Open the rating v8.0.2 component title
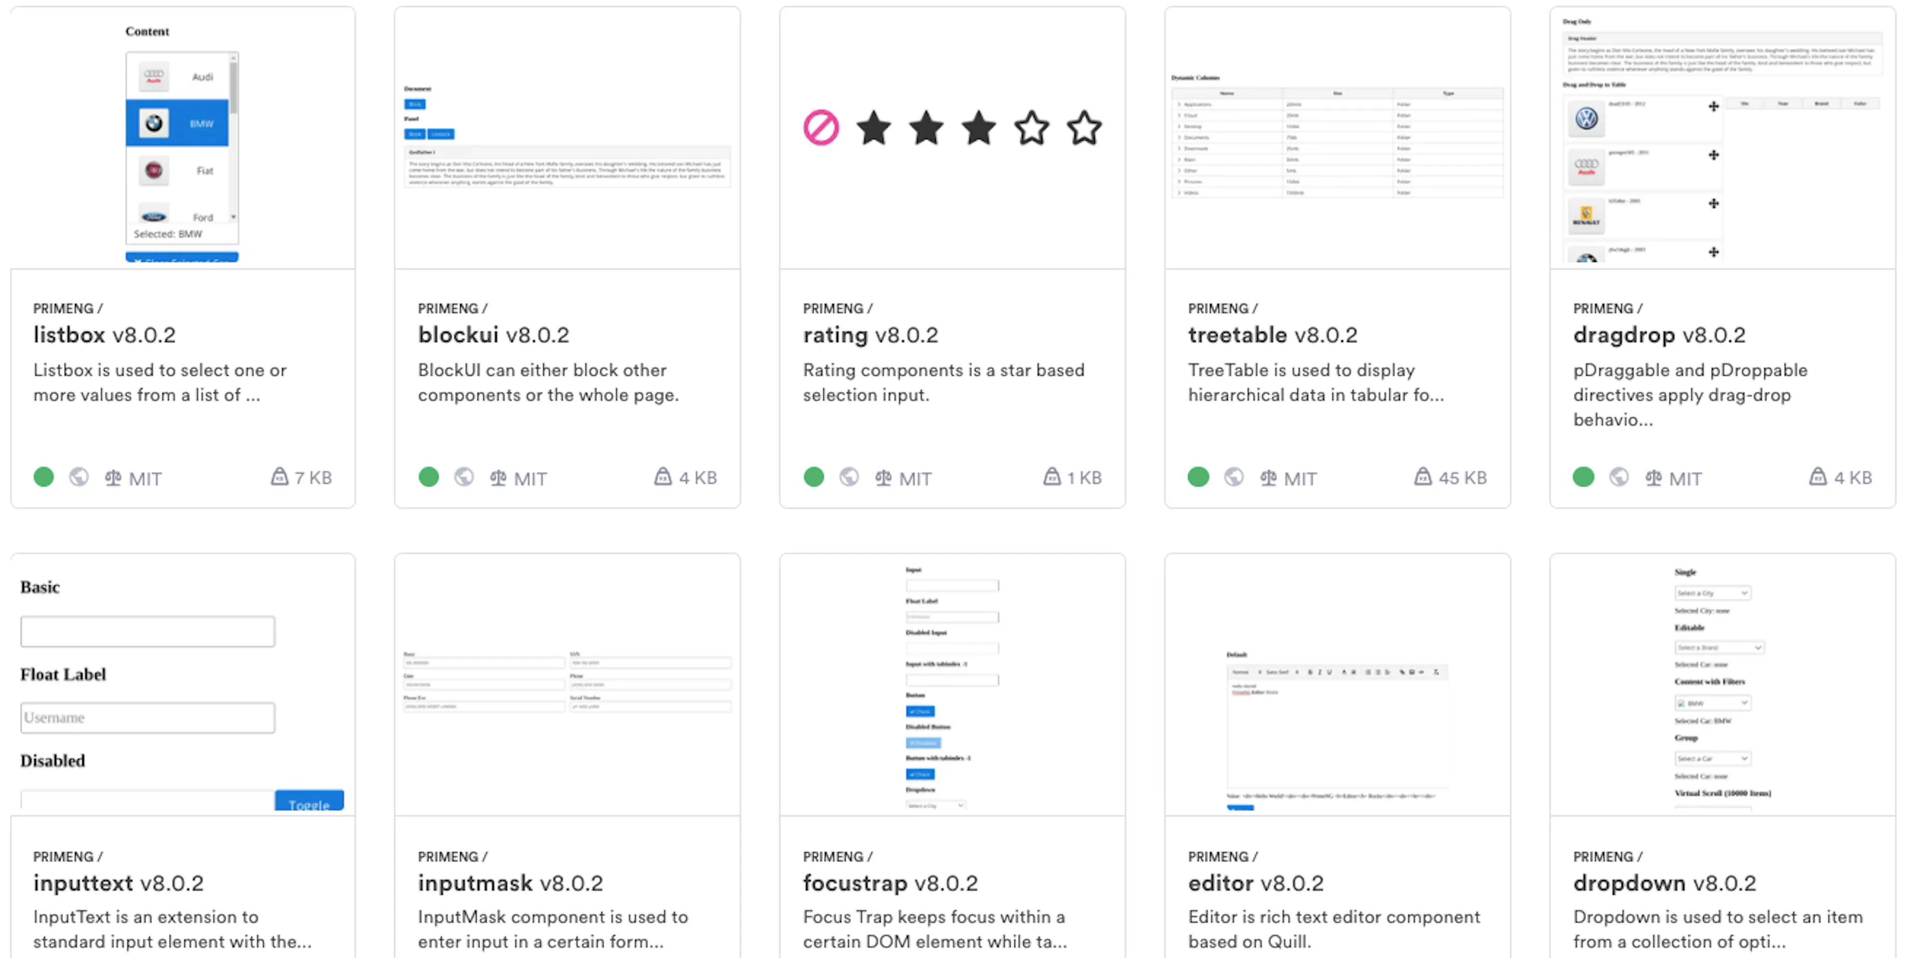 (871, 335)
